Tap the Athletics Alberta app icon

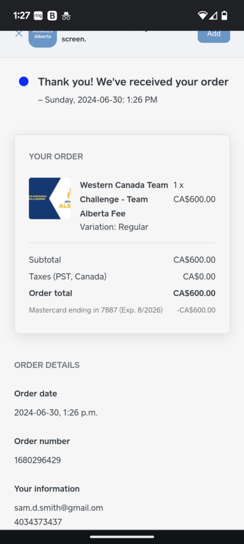click(x=42, y=39)
